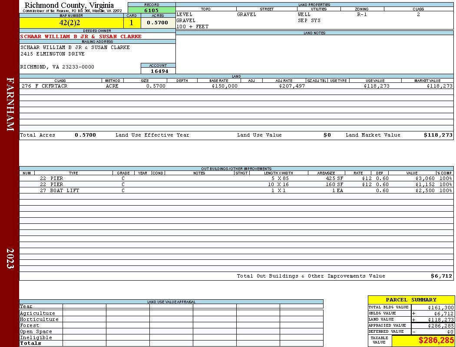456x347 pixels.
Task: Click Open Space row label
Action: pos(36,332)
